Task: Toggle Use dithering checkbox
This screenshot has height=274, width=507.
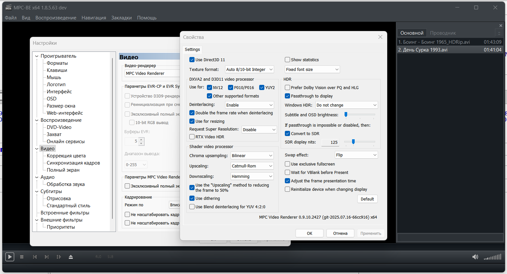Action: pyautogui.click(x=192, y=198)
